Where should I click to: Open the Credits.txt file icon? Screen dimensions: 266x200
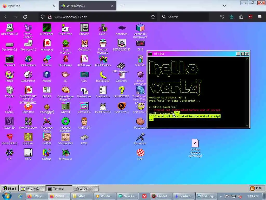pyautogui.click(x=103, y=92)
